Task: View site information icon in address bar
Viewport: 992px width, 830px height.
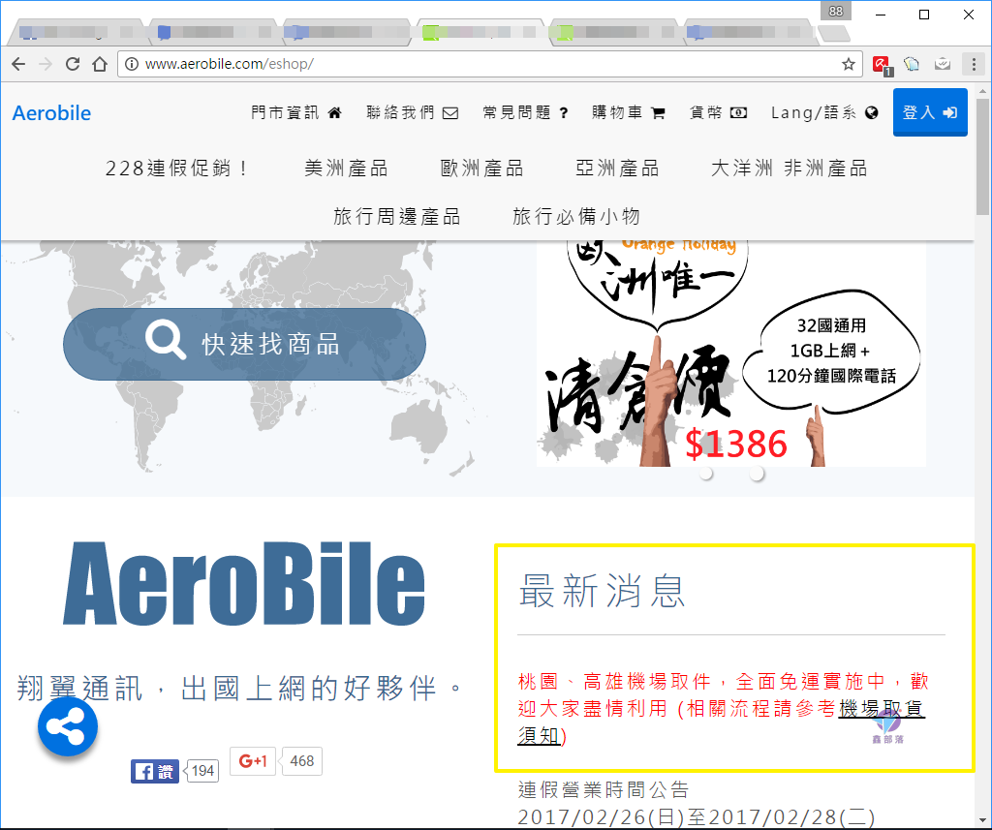Action: tap(131, 64)
